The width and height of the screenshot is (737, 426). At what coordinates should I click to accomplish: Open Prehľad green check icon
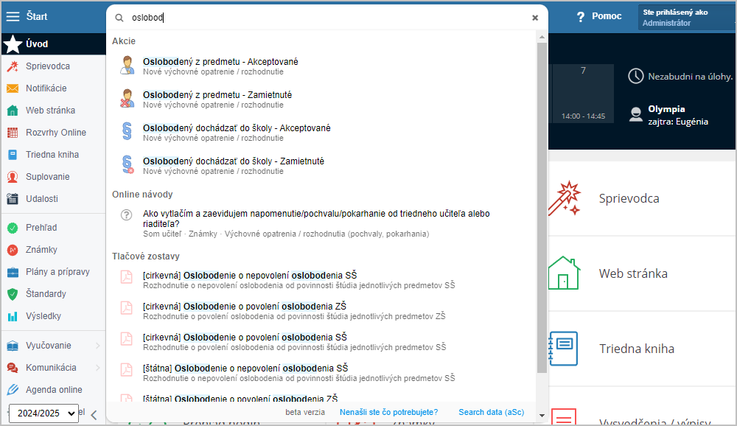(13, 228)
